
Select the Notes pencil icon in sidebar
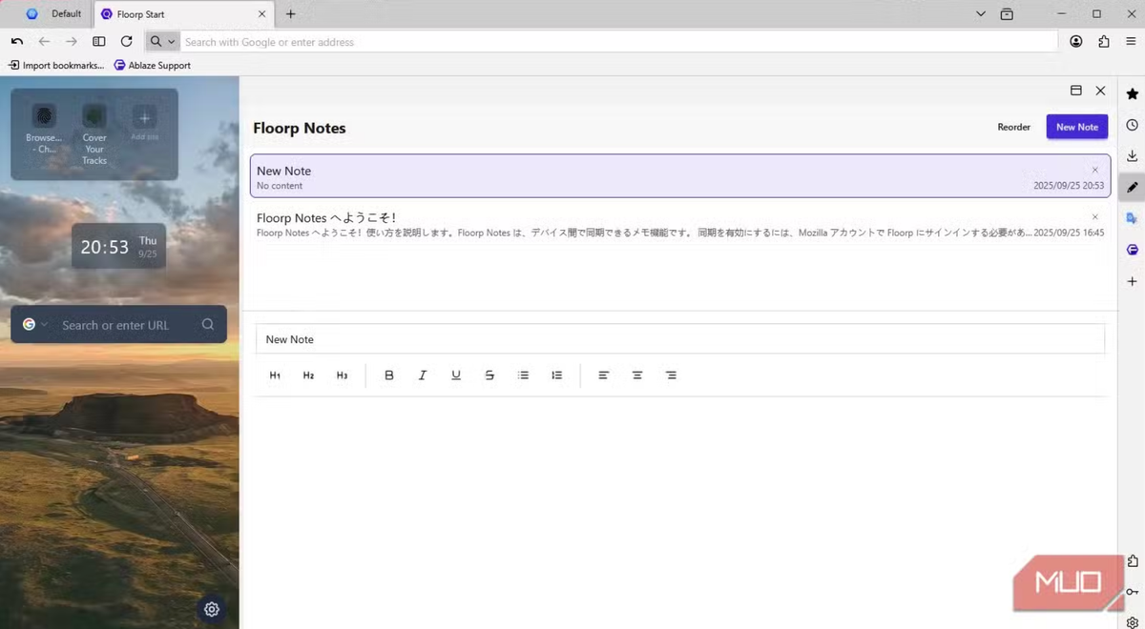click(x=1132, y=188)
